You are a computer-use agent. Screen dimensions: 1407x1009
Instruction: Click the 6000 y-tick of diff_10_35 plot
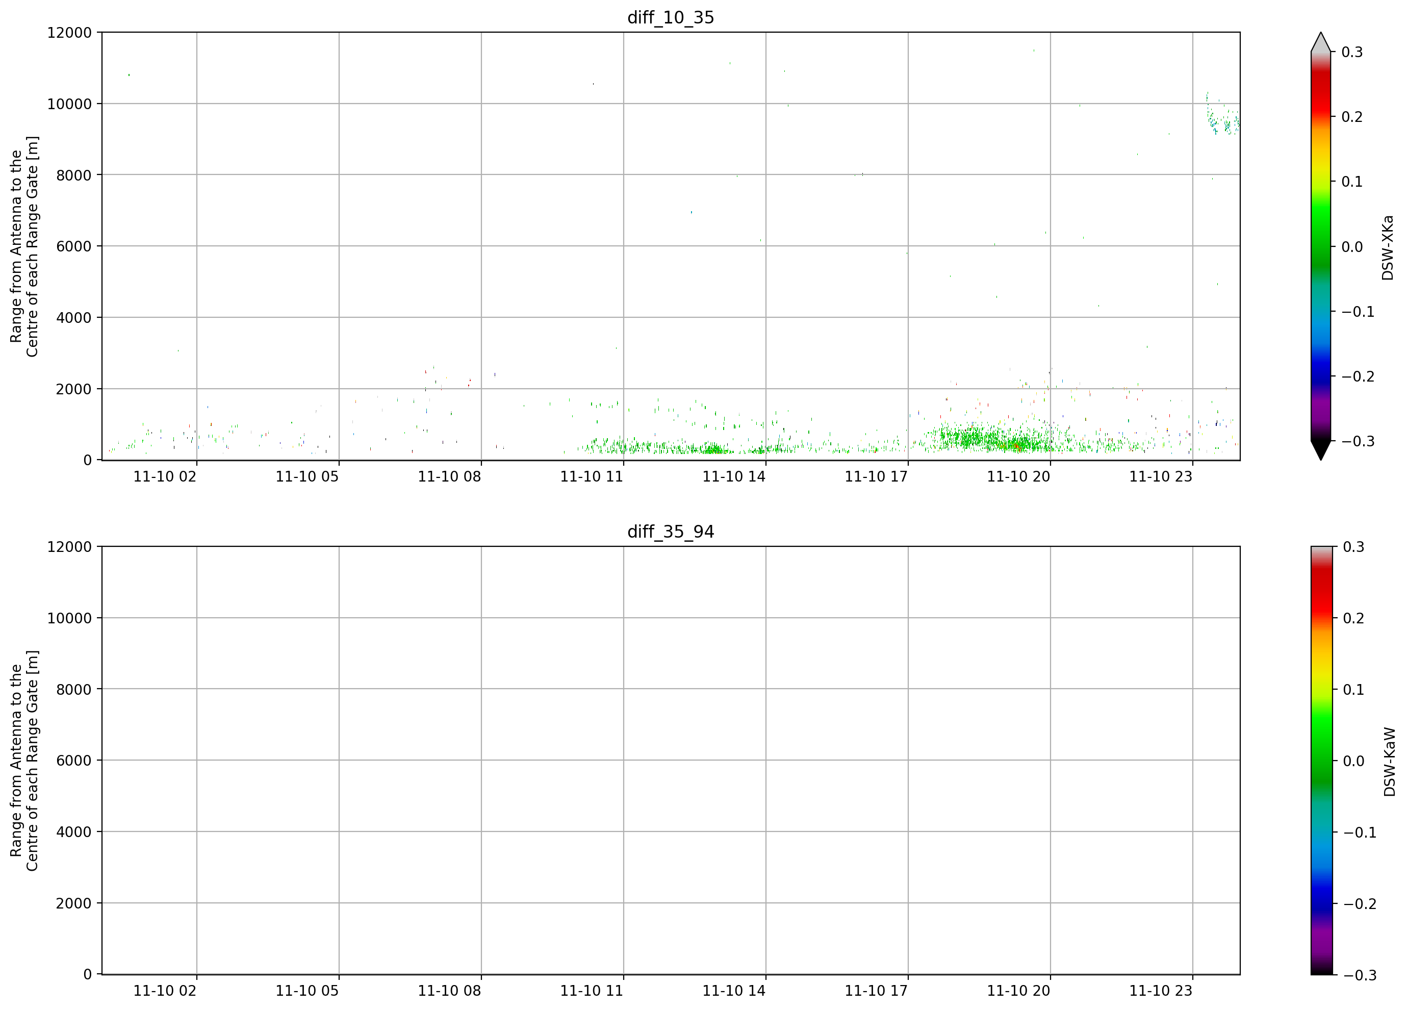(x=74, y=246)
